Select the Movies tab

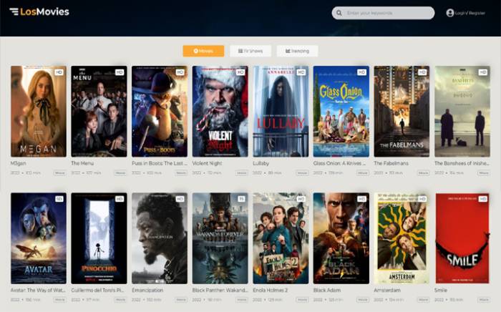pyautogui.click(x=203, y=51)
